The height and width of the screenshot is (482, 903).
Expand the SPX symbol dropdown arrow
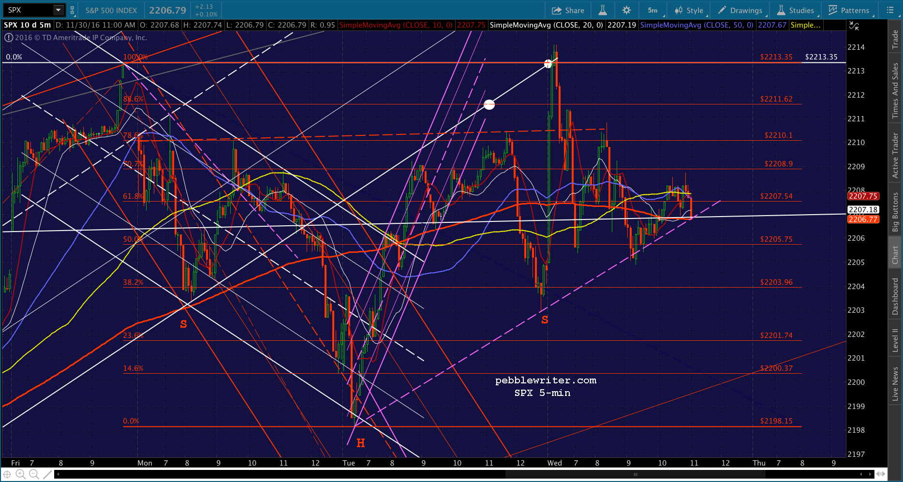pyautogui.click(x=58, y=10)
